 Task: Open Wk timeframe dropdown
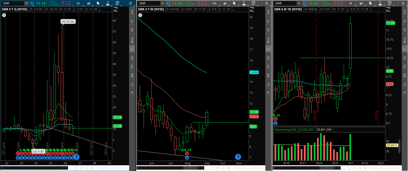pos(215,3)
